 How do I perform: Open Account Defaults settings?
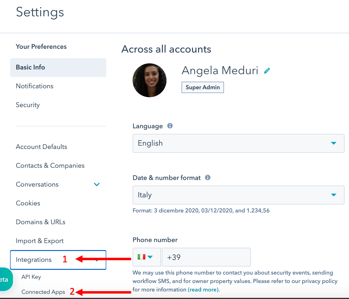pos(41,147)
